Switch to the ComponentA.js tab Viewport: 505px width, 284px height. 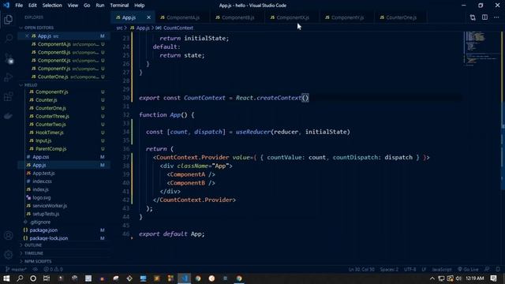point(182,17)
